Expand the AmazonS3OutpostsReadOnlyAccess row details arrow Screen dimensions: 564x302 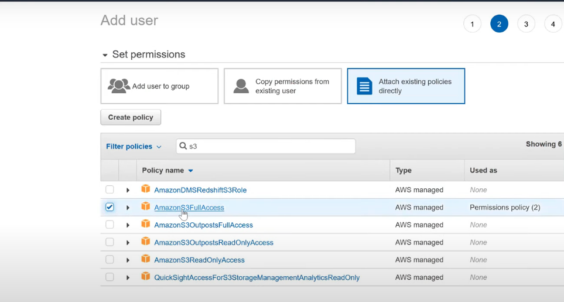(128, 243)
